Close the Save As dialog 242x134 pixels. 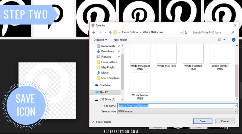235,25
